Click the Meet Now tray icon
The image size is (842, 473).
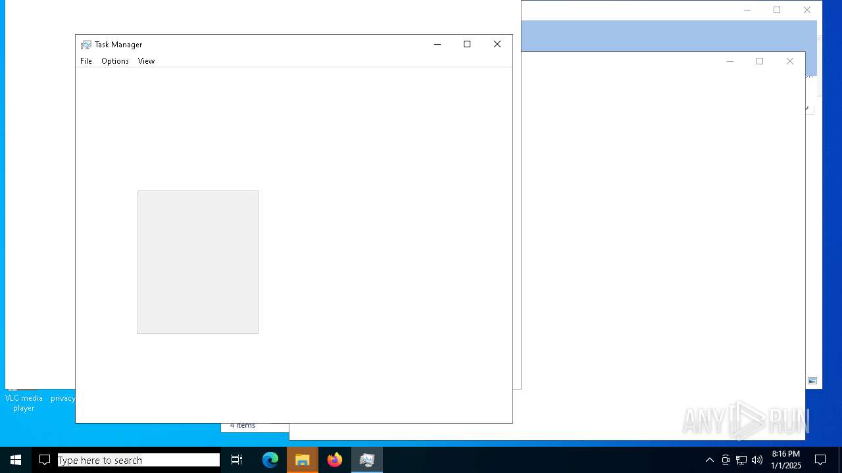726,460
